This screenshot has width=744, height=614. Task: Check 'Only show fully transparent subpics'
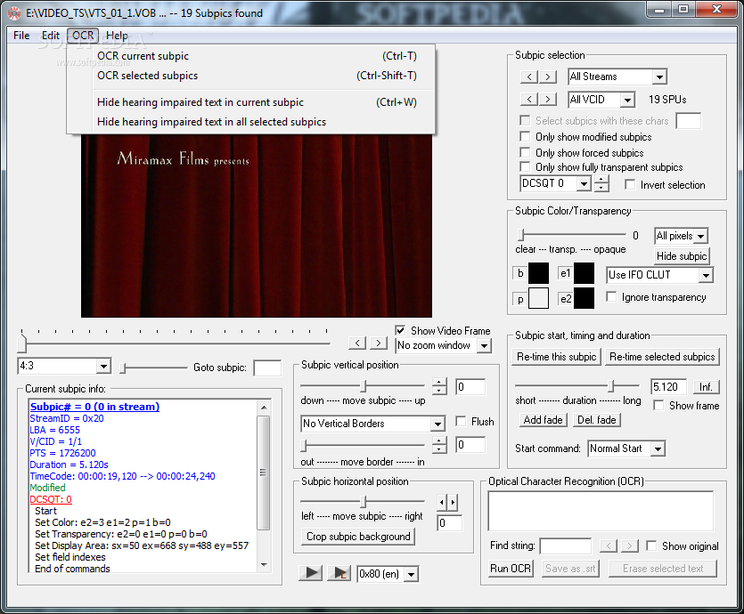tap(525, 166)
